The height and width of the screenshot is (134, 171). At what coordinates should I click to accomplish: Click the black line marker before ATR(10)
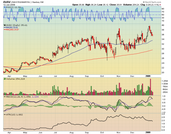click(x=5, y=114)
